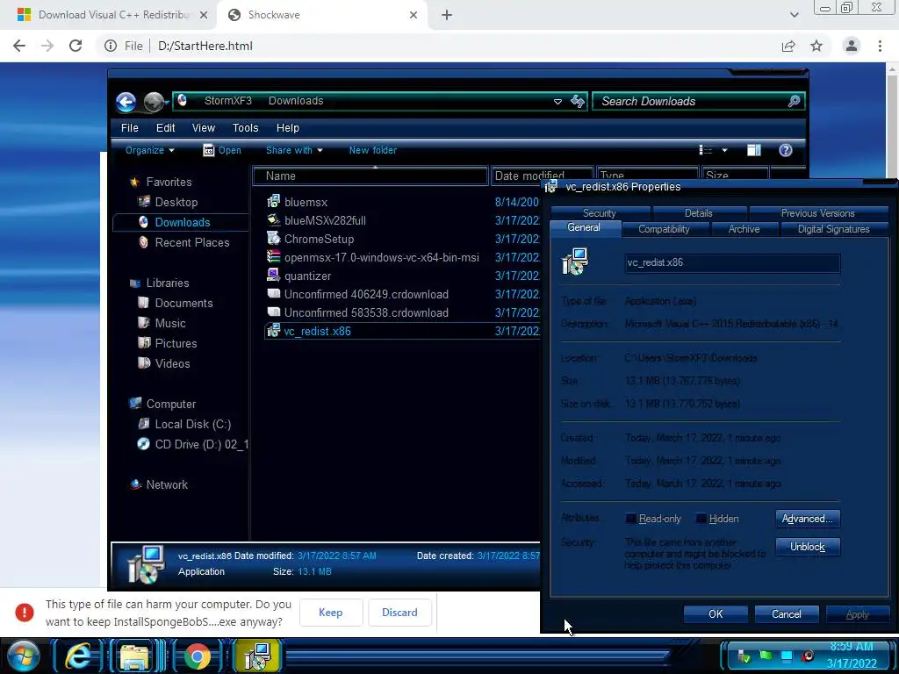
Task: Switch to the Security tab
Action: tap(599, 213)
